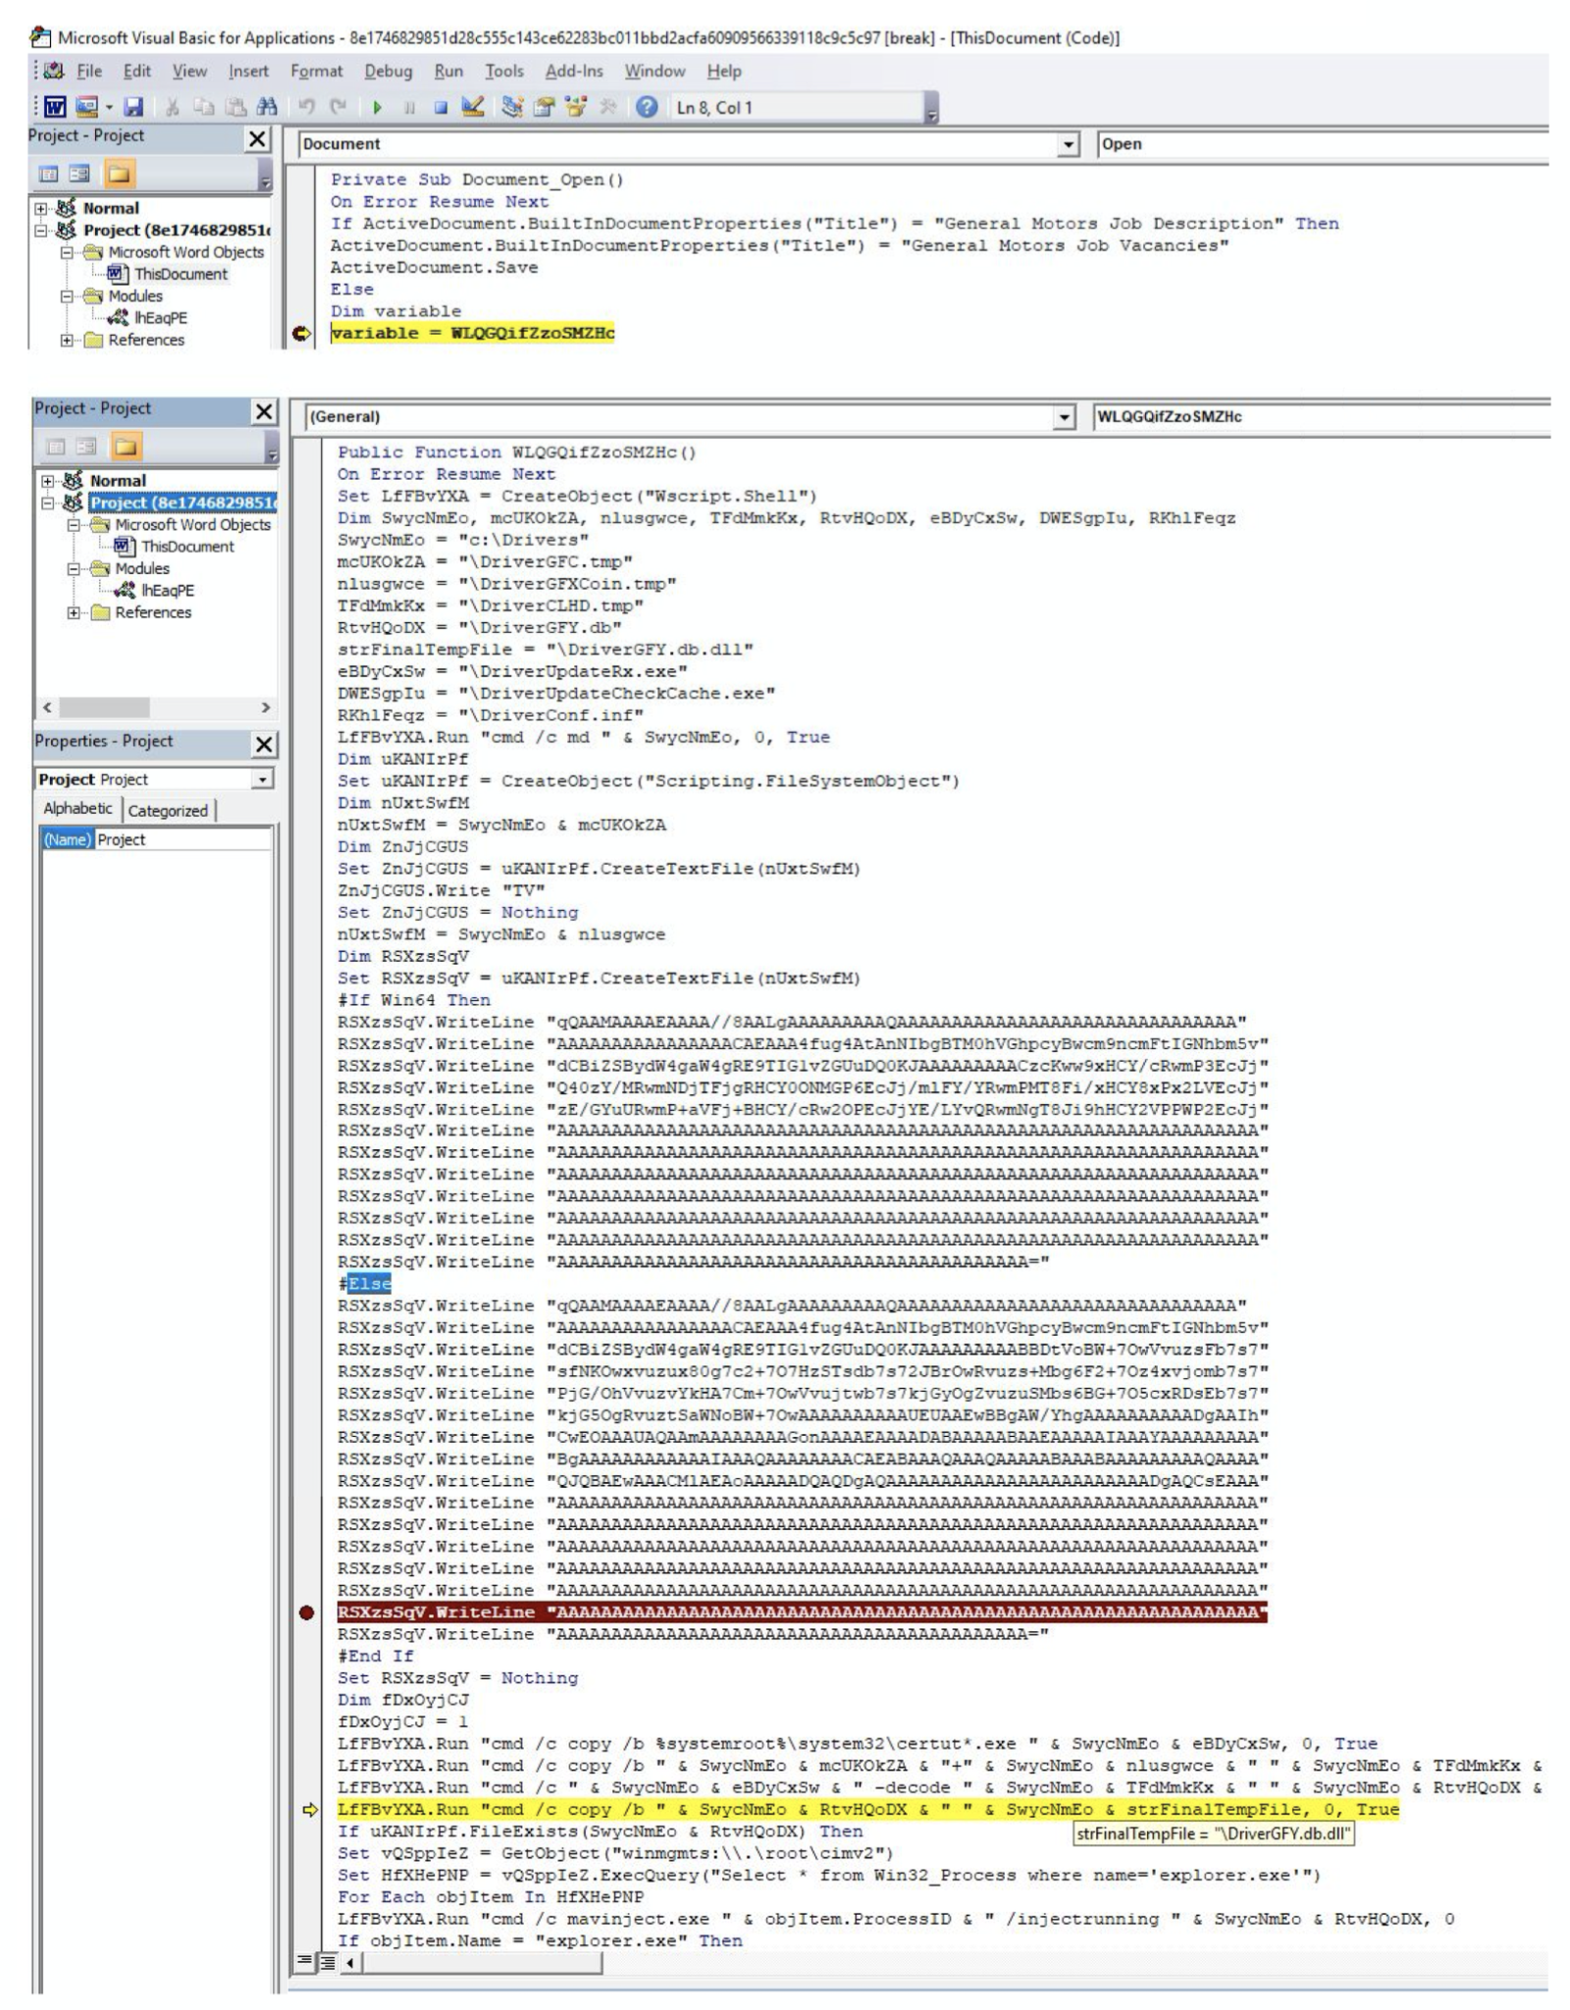Screen dimensions: 1570x2010
Task: Open the Add-Ins menu
Action: coord(573,72)
